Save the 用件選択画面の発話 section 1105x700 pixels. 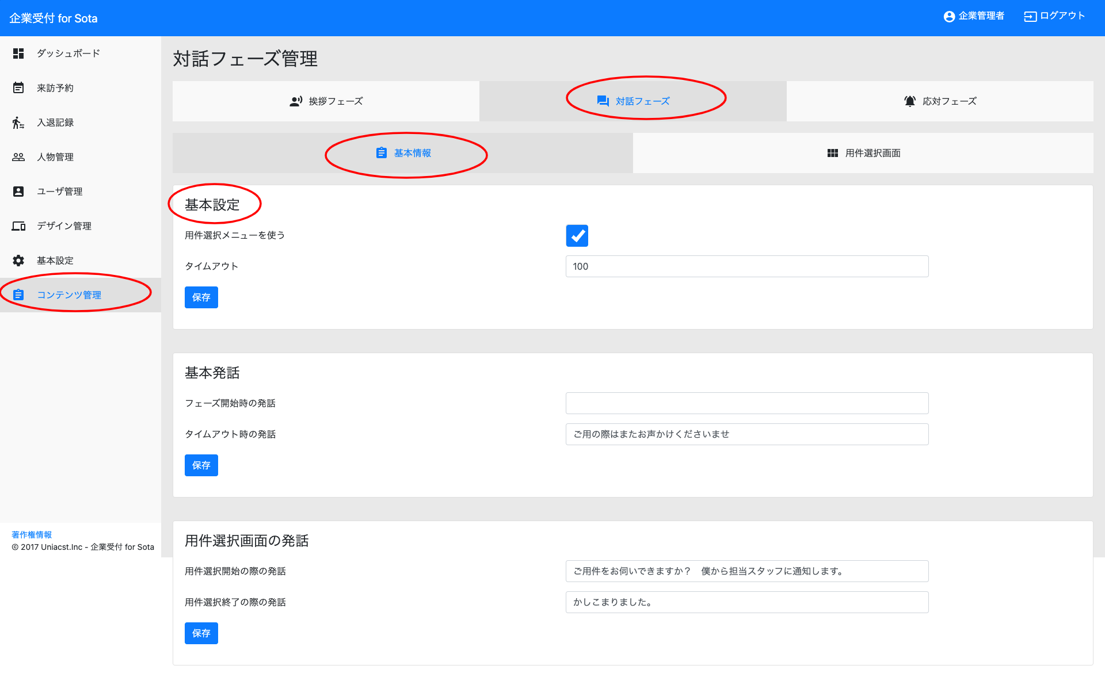[201, 633]
